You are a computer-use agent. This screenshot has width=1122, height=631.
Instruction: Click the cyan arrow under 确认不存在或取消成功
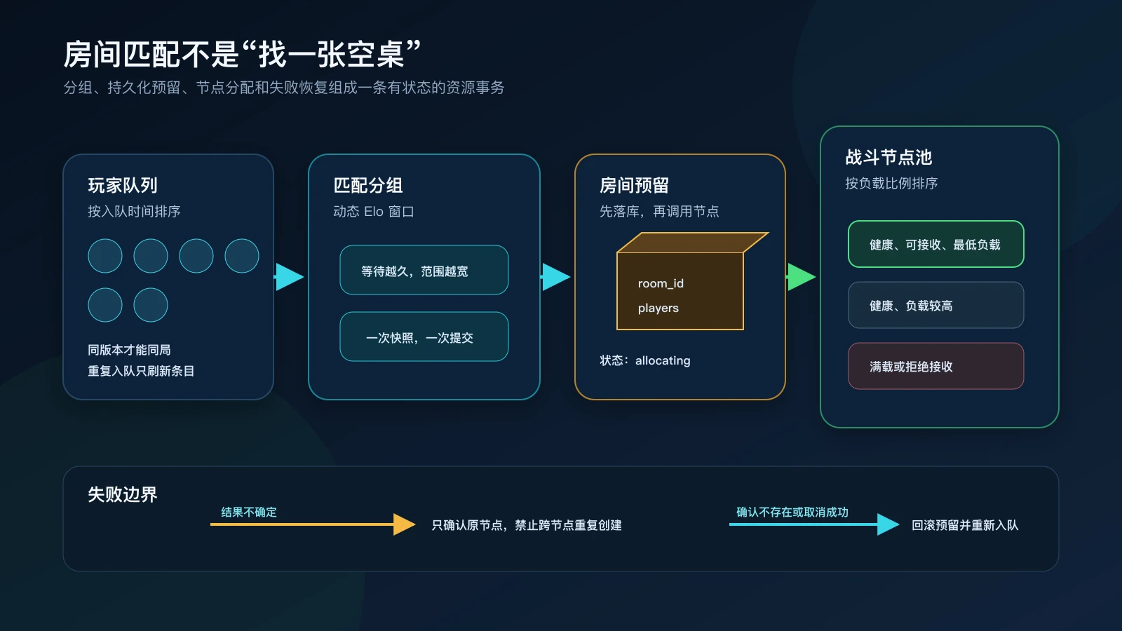(x=814, y=524)
